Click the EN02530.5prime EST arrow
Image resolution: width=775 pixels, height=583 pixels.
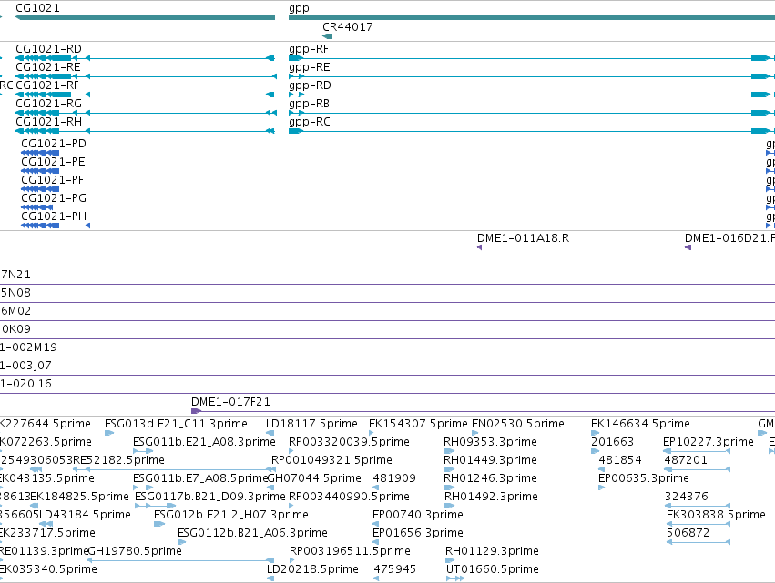475,433
